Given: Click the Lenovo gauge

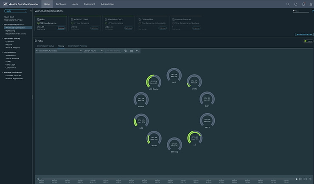Looking at the screenshot, I should pyautogui.click(x=154, y=139).
